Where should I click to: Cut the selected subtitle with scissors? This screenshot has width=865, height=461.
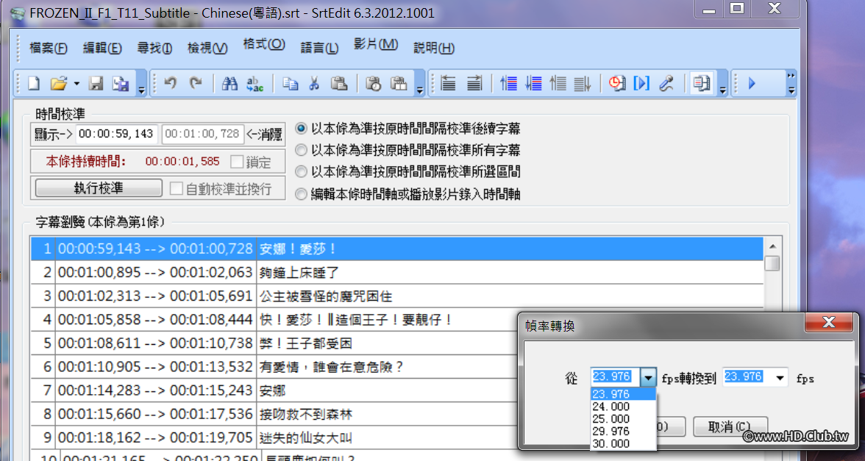[x=314, y=83]
